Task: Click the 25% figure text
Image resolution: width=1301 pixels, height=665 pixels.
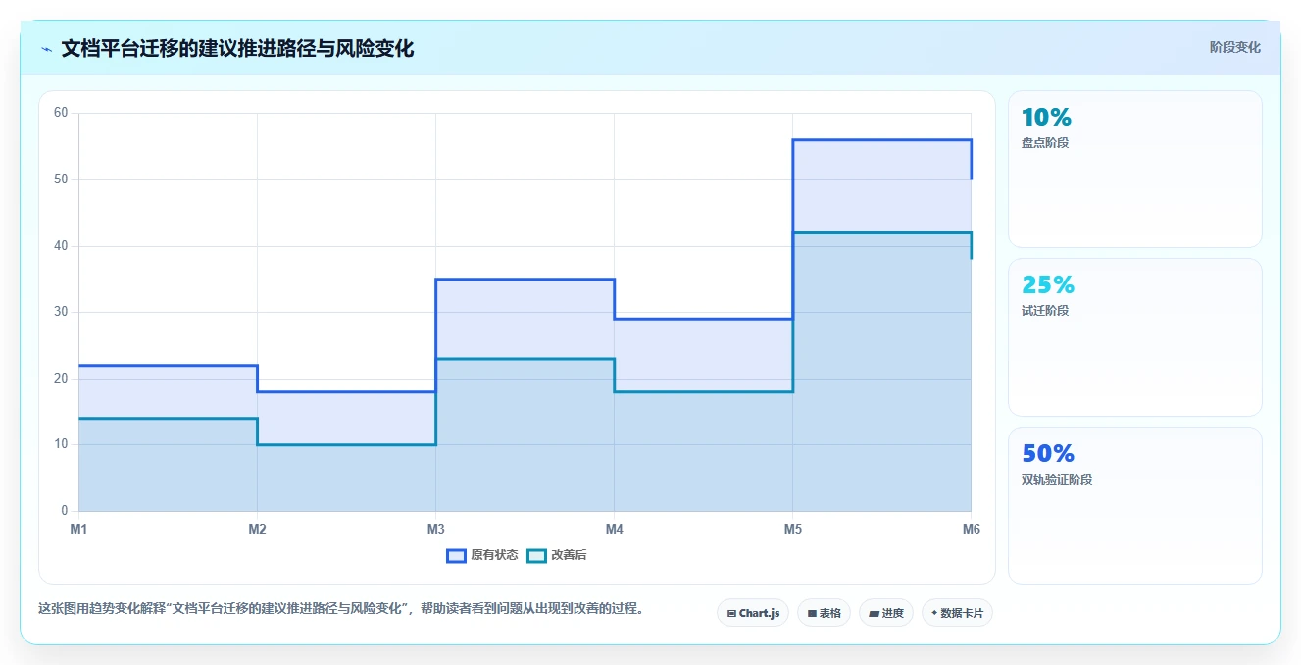Action: [1048, 285]
